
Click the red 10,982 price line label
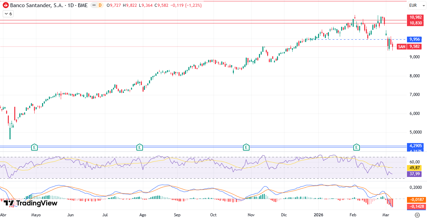tap(415, 17)
